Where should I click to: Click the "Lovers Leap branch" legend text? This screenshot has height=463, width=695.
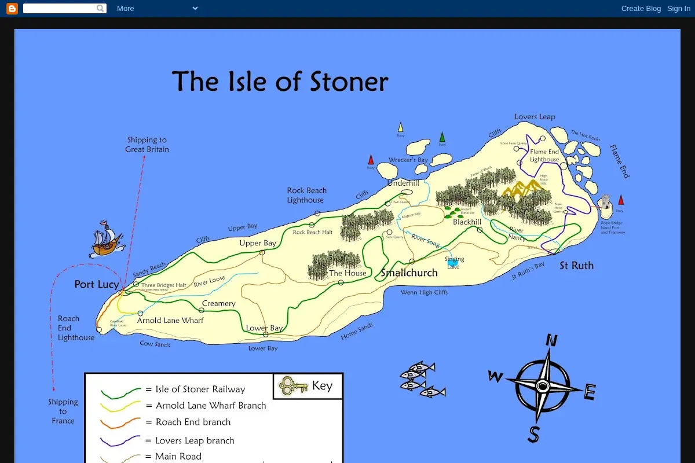(x=195, y=440)
